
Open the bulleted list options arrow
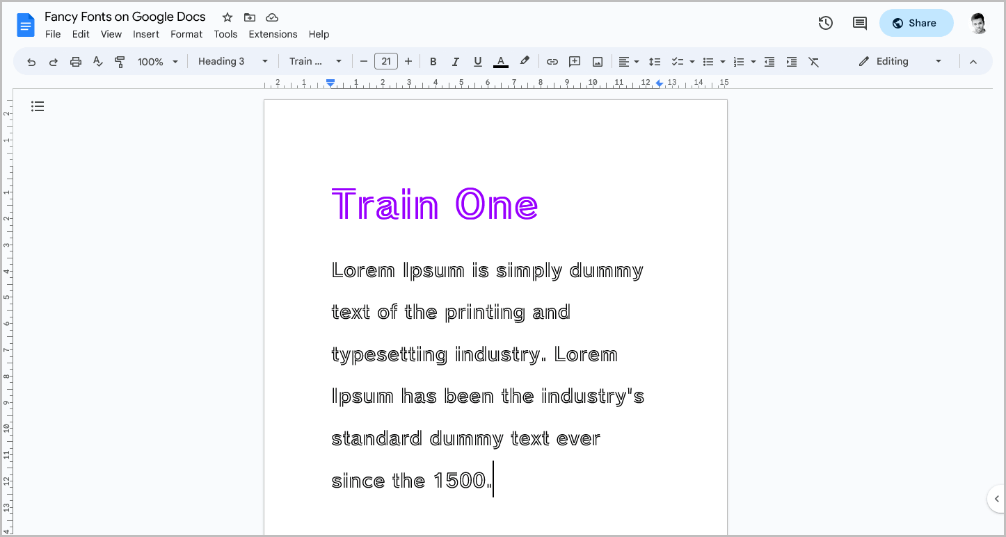[724, 61]
